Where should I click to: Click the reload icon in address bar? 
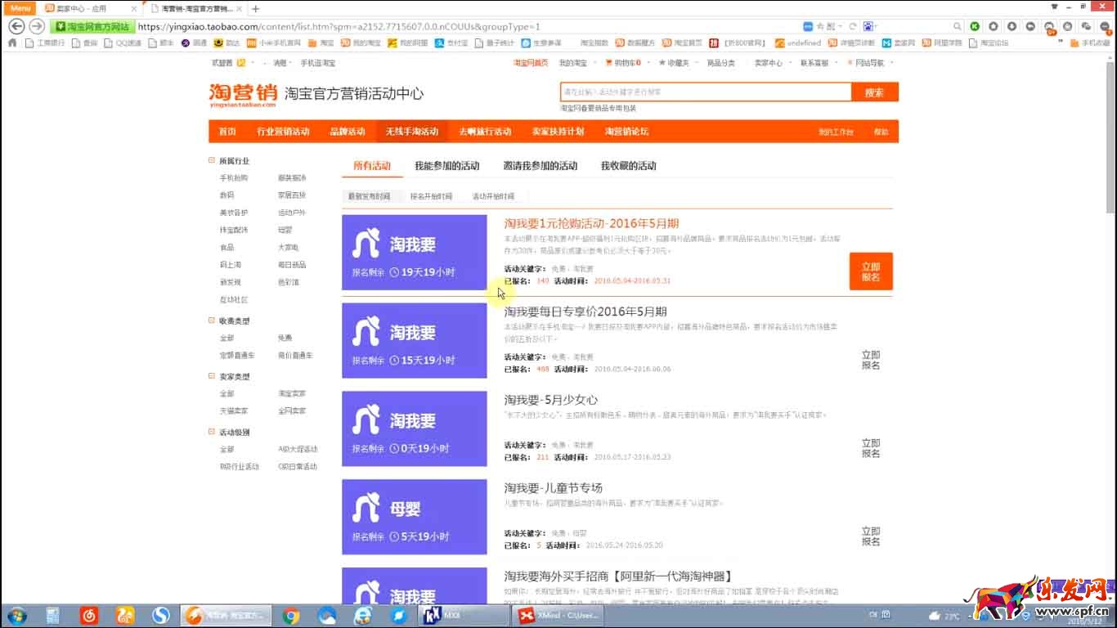pos(853,26)
